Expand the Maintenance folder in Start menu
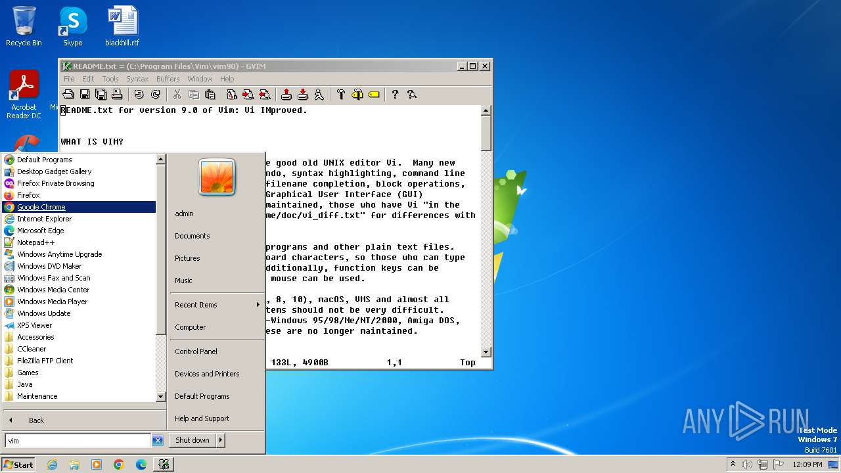This screenshot has width=841, height=473. pyautogui.click(x=79, y=396)
